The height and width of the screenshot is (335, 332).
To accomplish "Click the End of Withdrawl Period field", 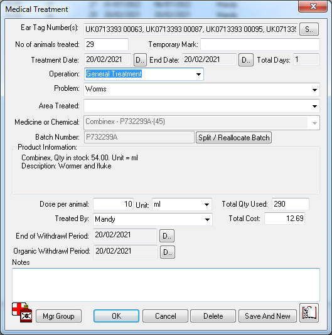I will coord(125,235).
